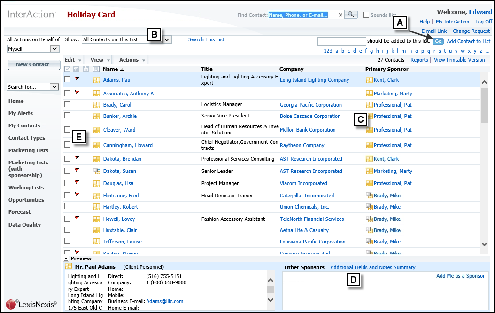
Task: Enable the Sounds like checkbox
Action: coord(366,15)
